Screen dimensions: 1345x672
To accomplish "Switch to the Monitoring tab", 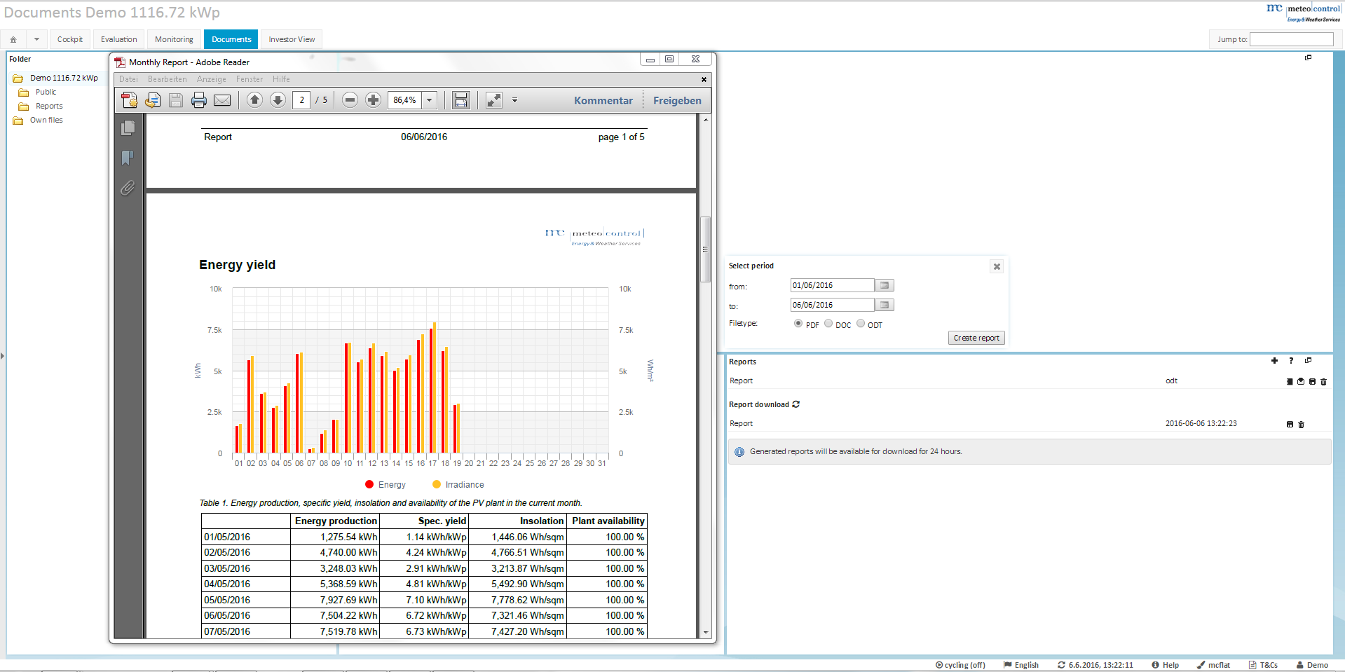I will 174,39.
